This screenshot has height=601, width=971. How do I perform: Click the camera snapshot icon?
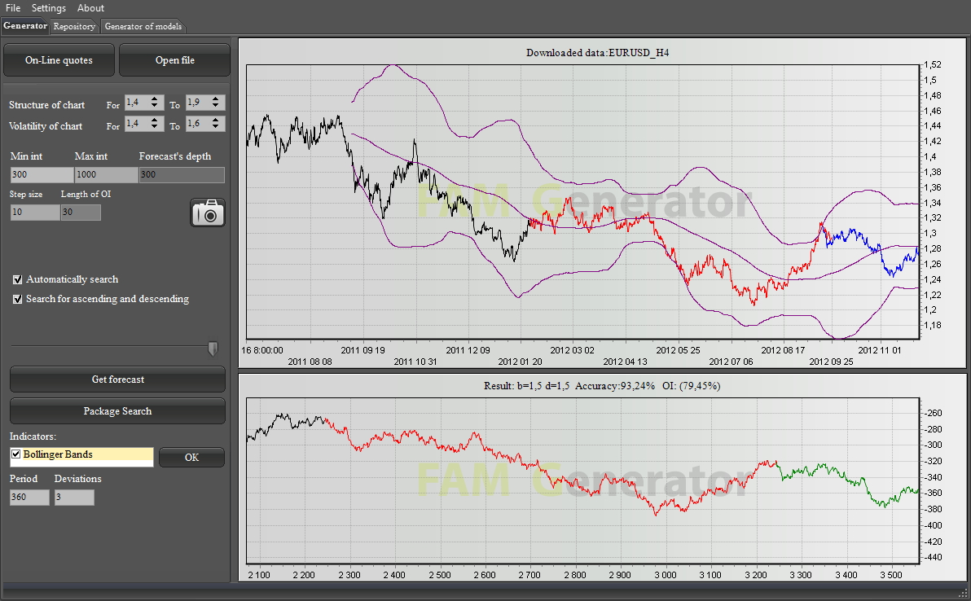coord(208,213)
